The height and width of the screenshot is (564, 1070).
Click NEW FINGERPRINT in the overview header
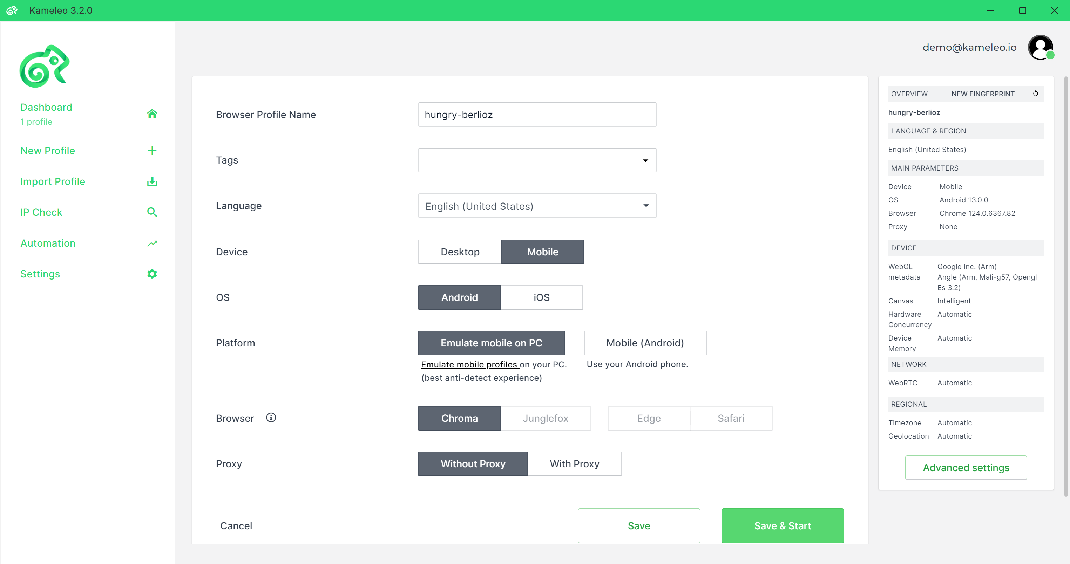[x=983, y=94]
